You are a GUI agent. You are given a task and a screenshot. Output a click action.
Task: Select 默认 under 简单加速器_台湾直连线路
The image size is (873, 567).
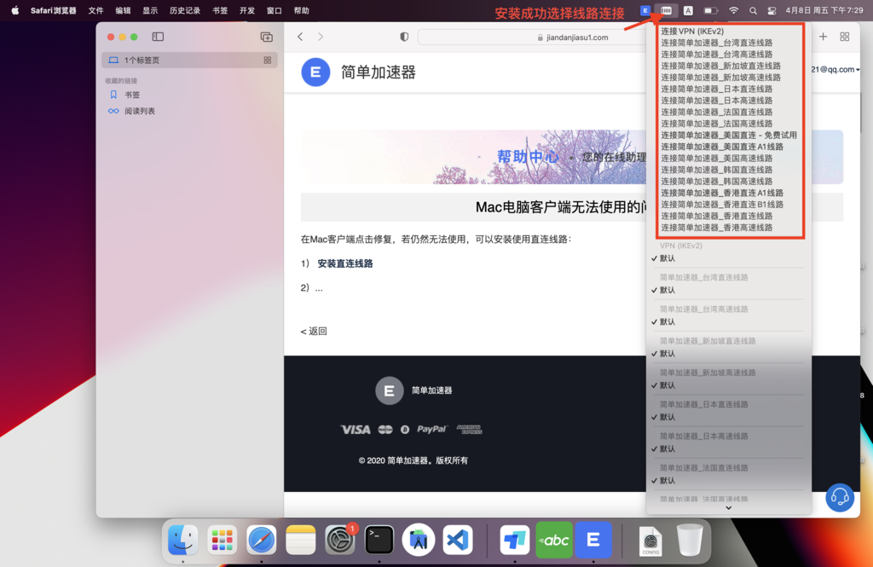668,290
